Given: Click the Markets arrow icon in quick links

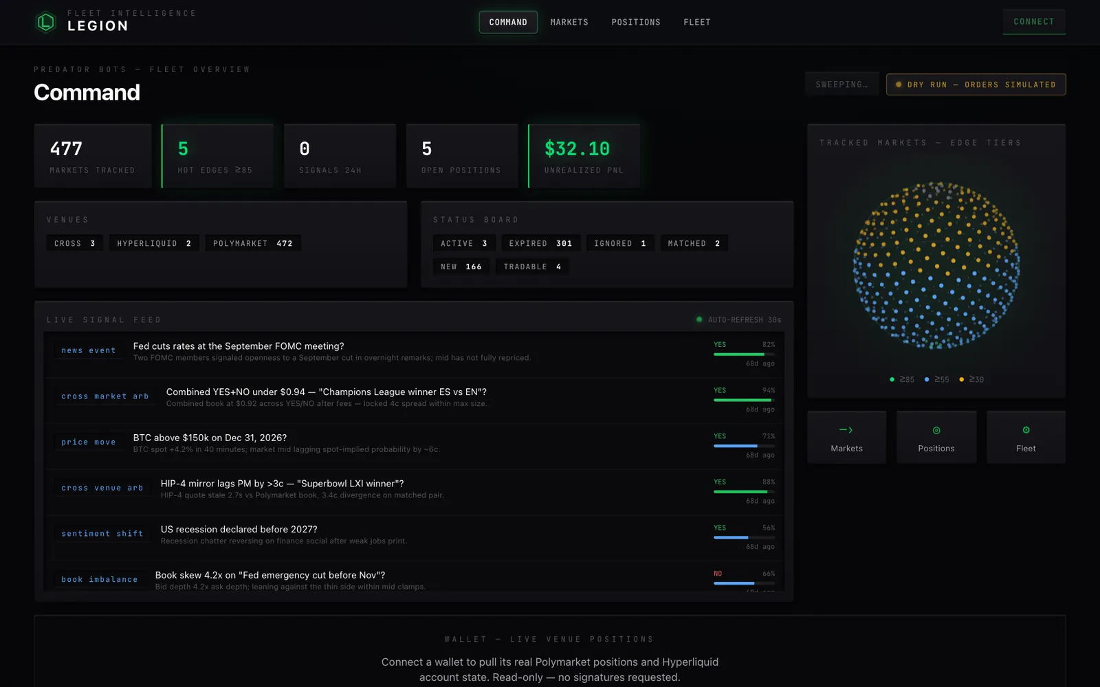Looking at the screenshot, I should 846,430.
